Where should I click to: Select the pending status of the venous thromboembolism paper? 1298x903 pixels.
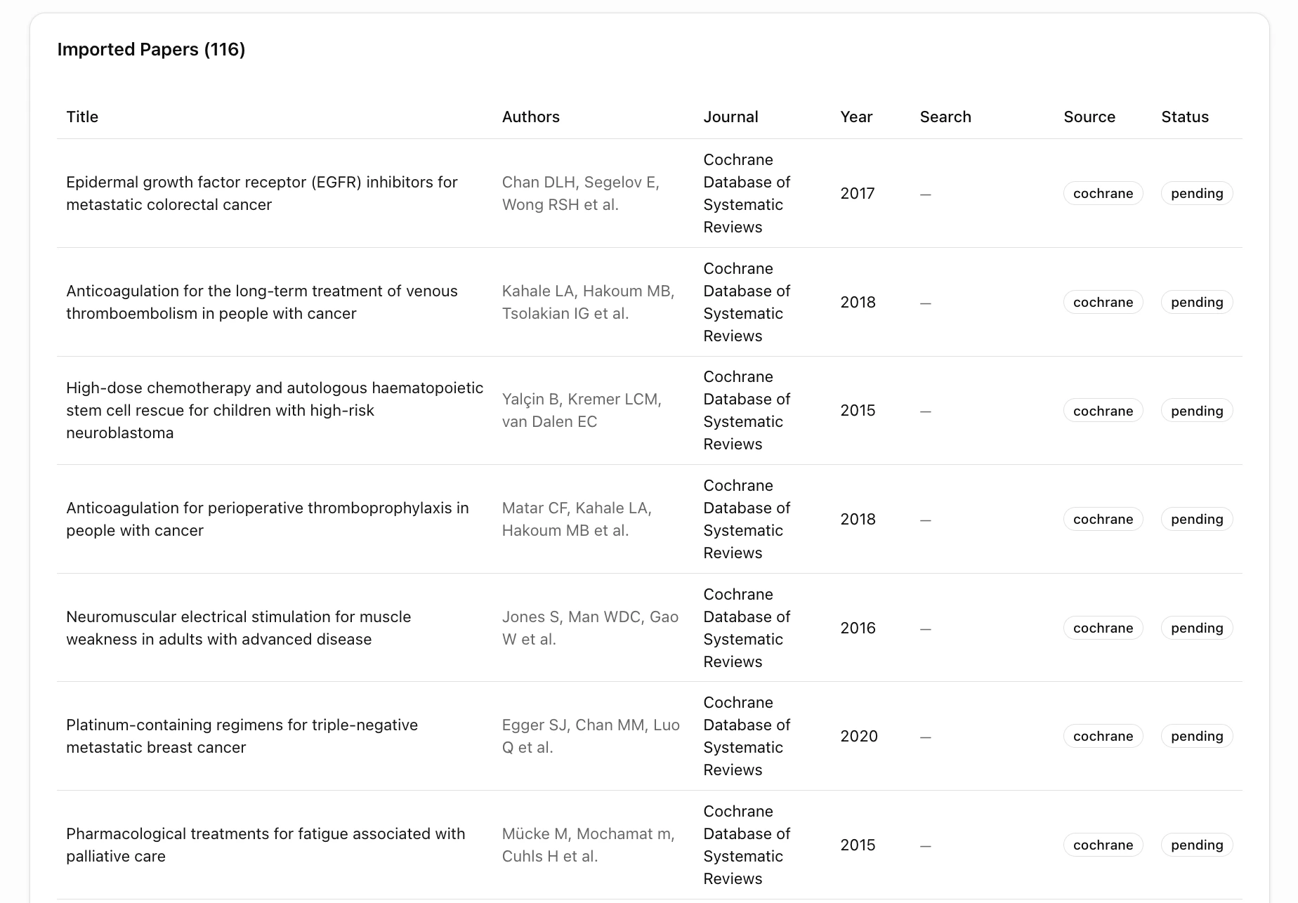click(1197, 302)
